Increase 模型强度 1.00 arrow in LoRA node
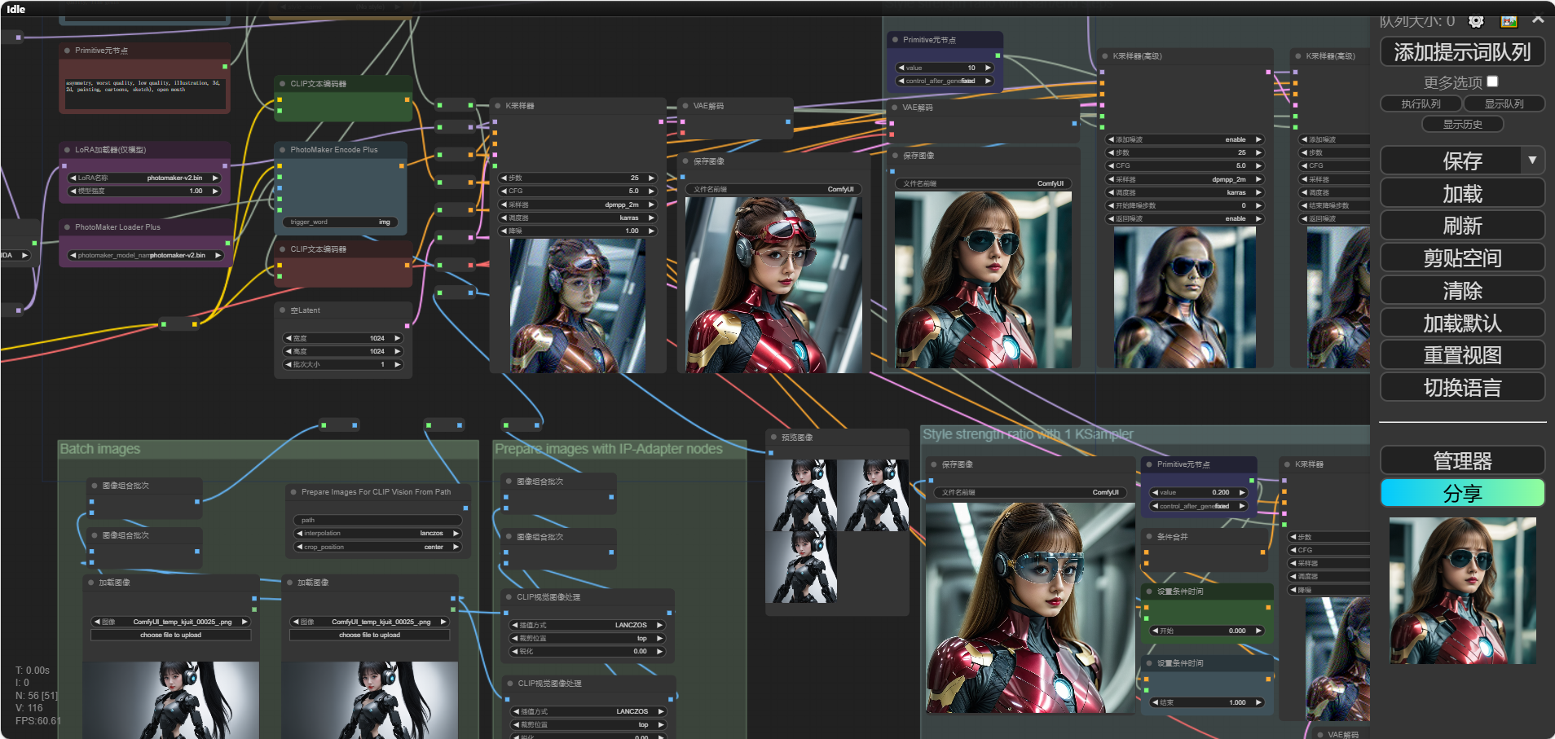 pos(215,191)
